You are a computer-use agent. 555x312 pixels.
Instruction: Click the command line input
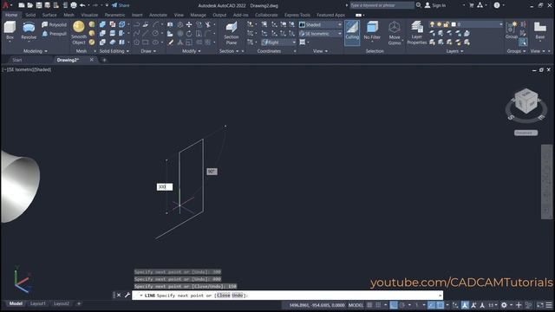(x=287, y=296)
